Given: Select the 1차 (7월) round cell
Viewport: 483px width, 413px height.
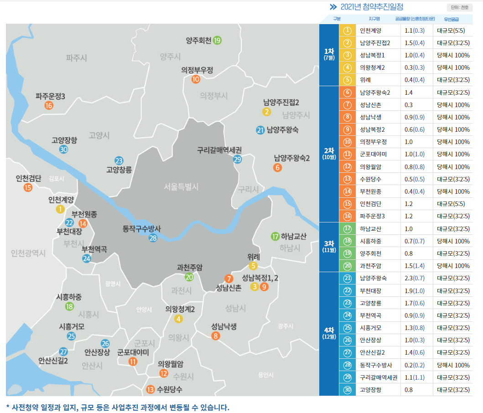Looking at the screenshot, I should (329, 55).
